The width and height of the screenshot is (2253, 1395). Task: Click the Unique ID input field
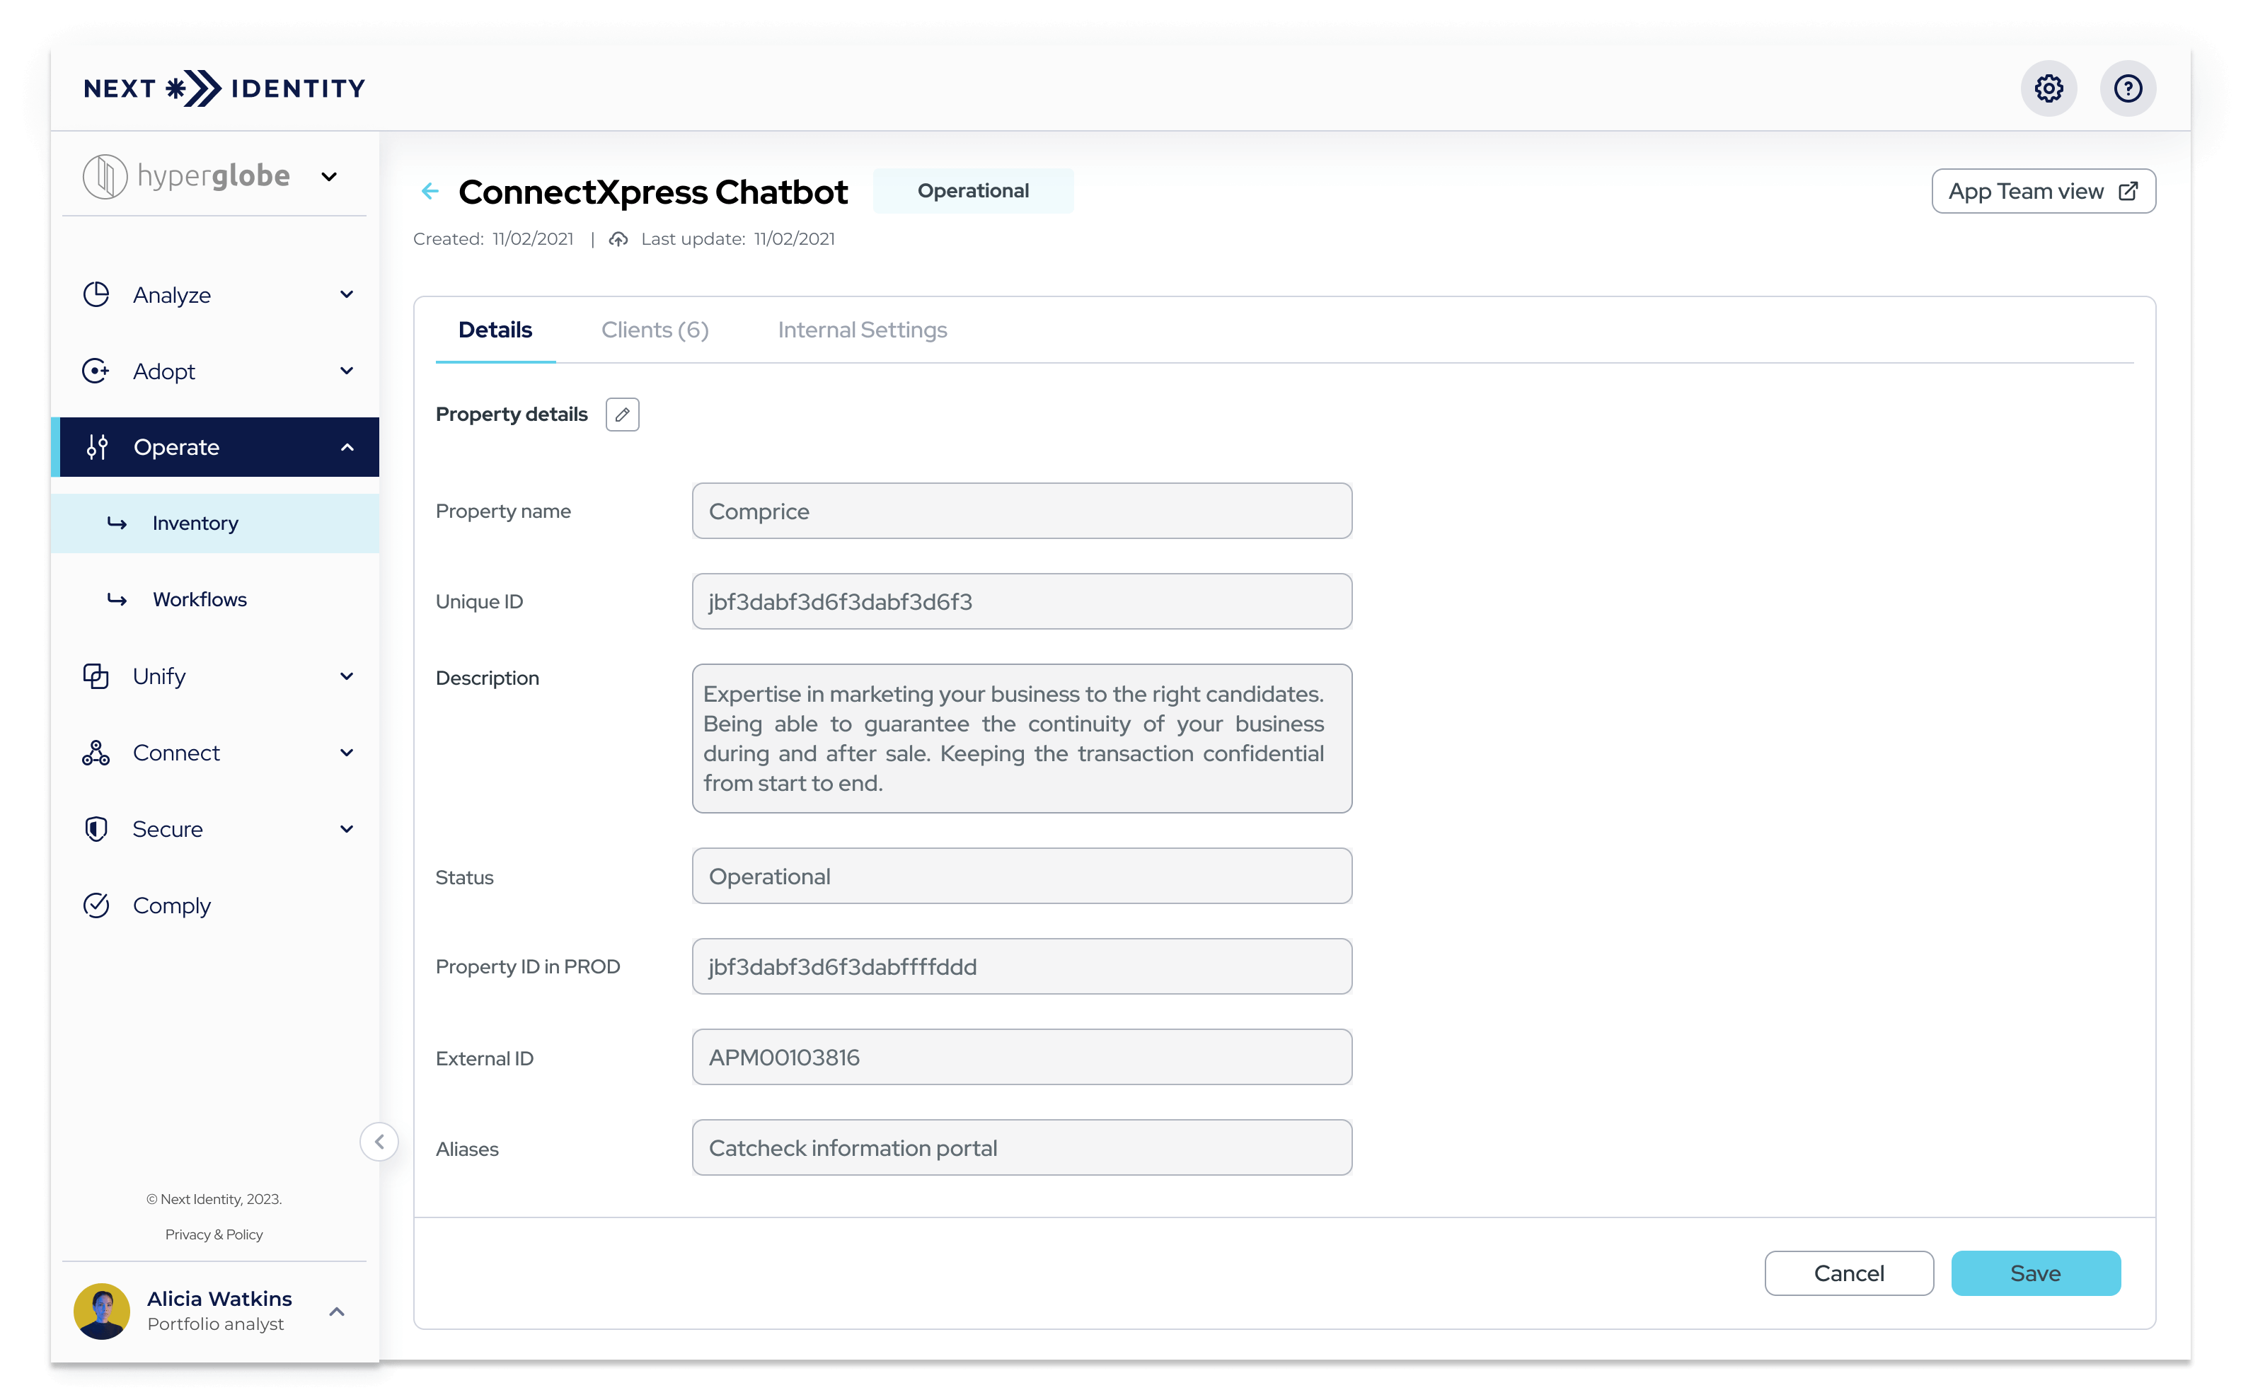[x=1022, y=602]
